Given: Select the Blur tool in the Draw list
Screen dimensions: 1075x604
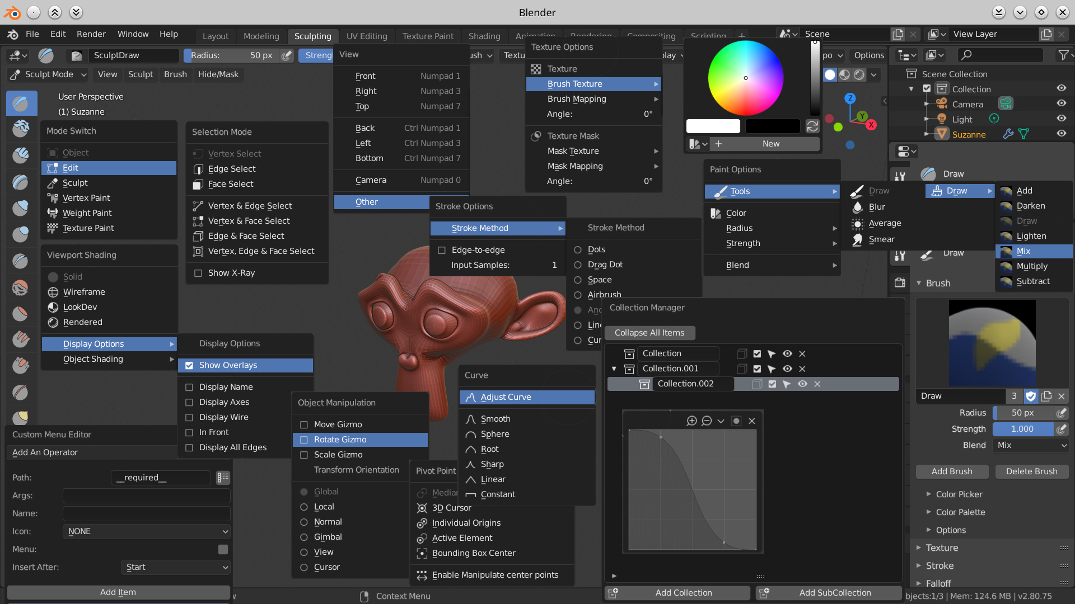Looking at the screenshot, I should pos(876,207).
